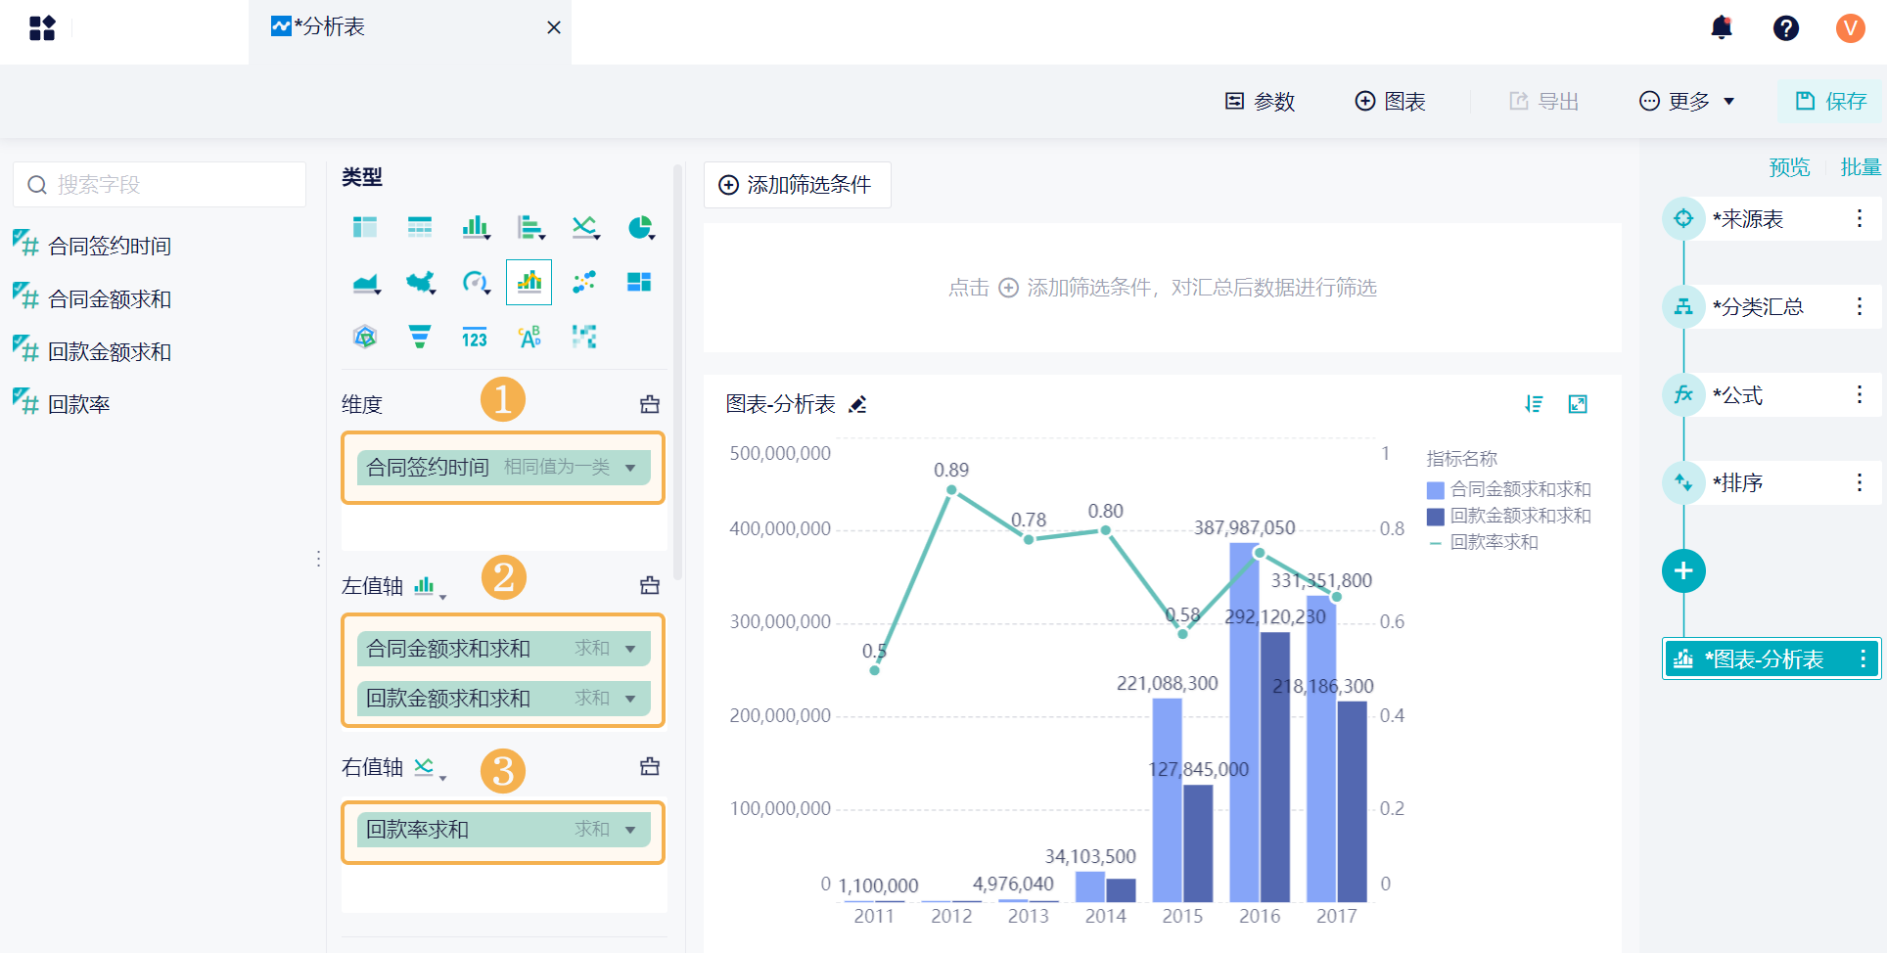1887x953 pixels.
Task: Select the *来源表 step
Action: click(x=1772, y=218)
